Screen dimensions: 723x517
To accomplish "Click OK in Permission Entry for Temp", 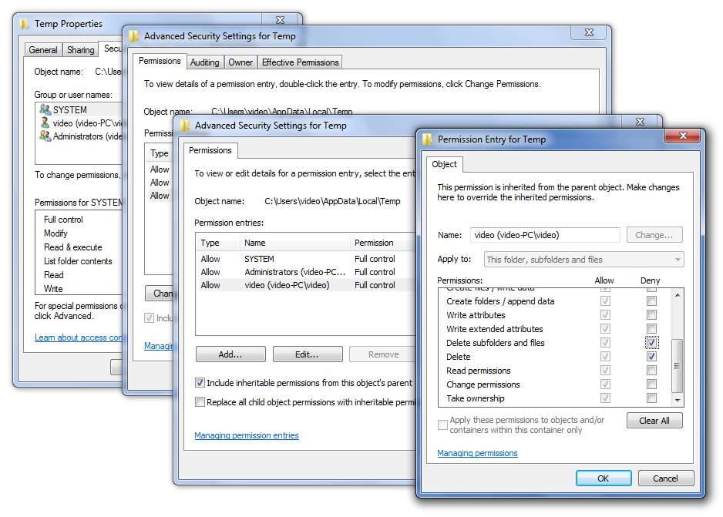I will click(604, 478).
